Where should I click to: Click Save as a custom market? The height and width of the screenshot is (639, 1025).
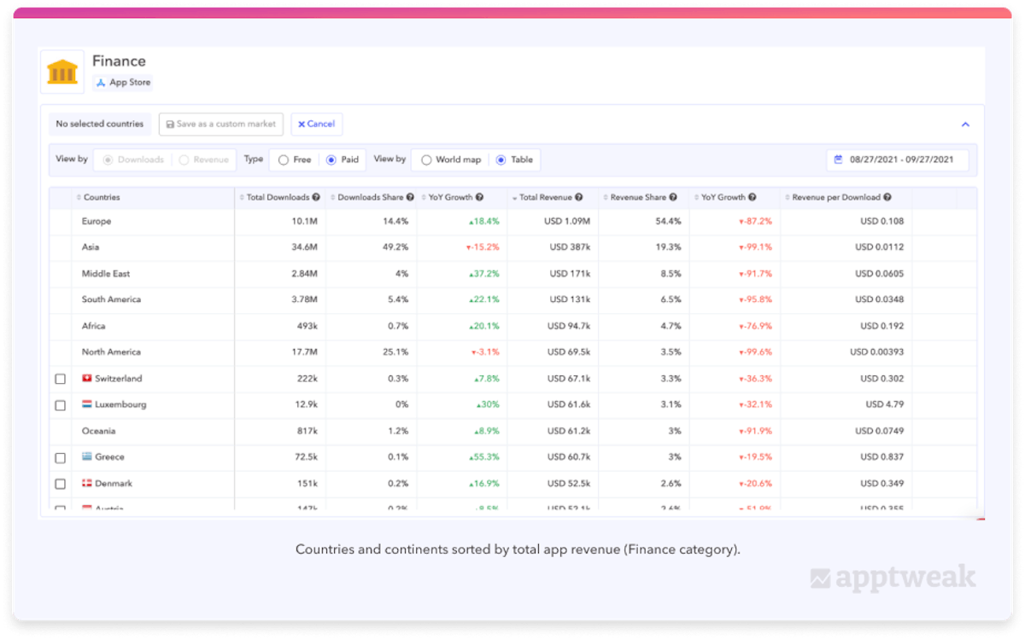tap(221, 124)
